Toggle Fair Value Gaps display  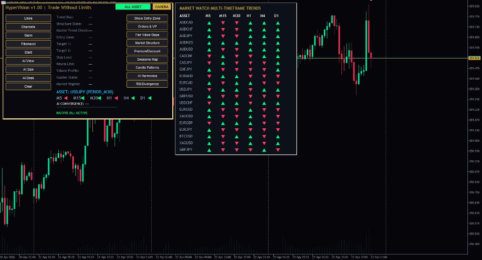tap(147, 35)
